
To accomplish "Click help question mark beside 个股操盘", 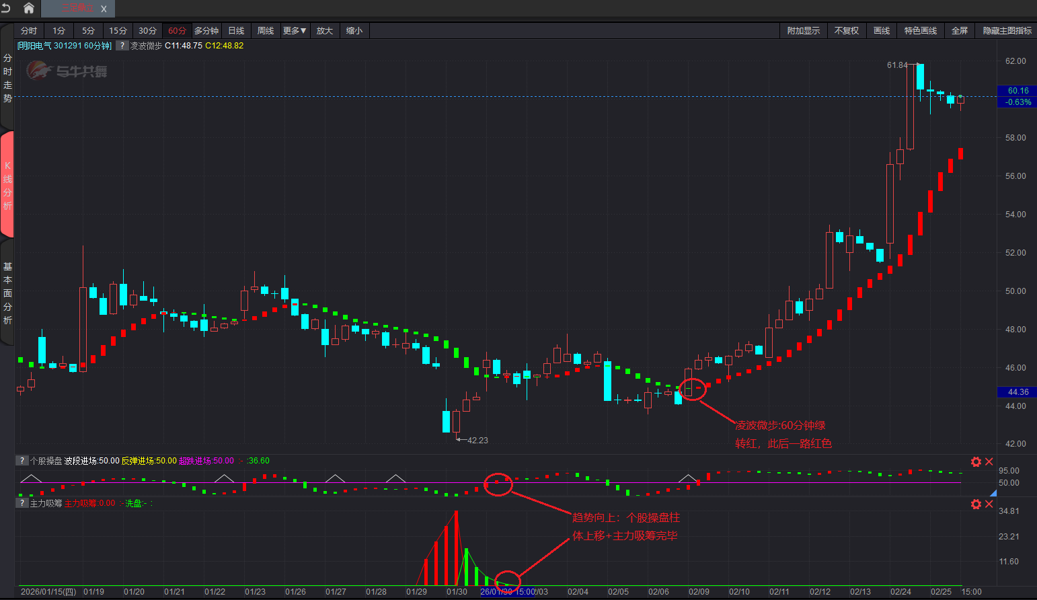I will click(x=22, y=461).
